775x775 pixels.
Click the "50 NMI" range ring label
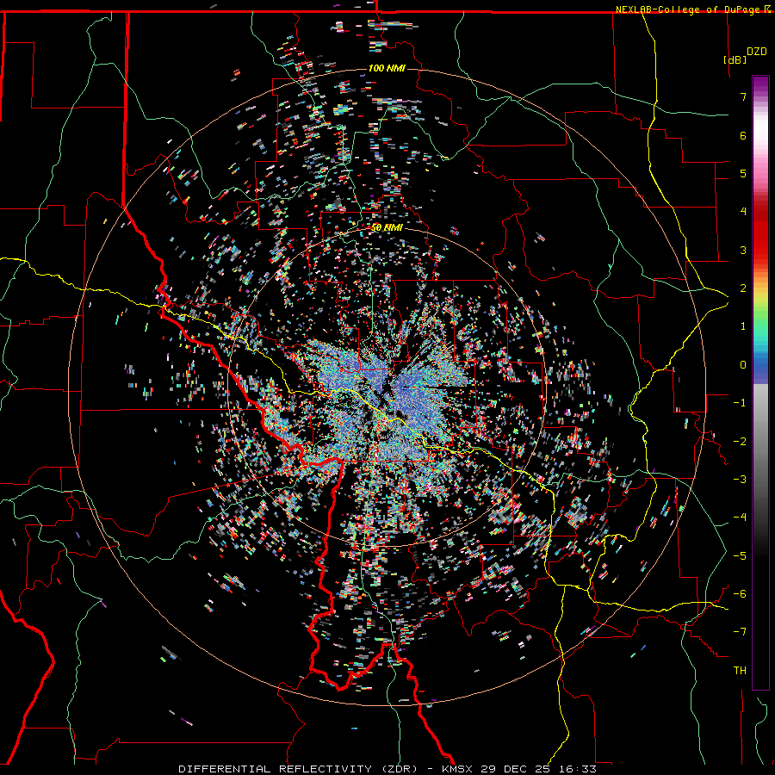tap(387, 227)
